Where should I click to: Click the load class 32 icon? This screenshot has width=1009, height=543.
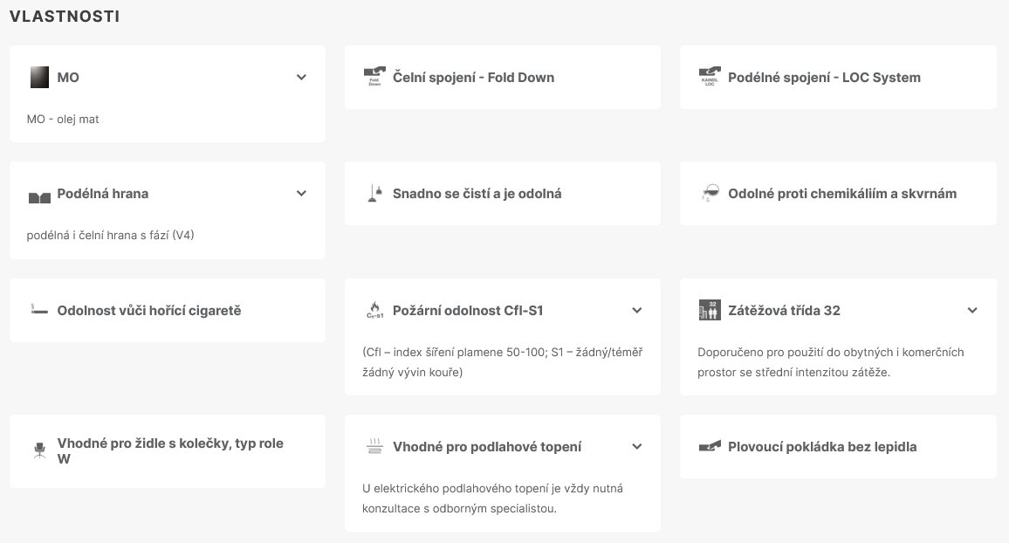[709, 311]
